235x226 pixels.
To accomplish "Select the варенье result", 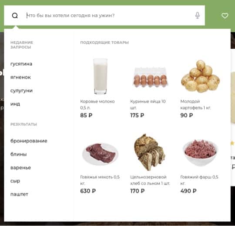I will (x=21, y=168).
